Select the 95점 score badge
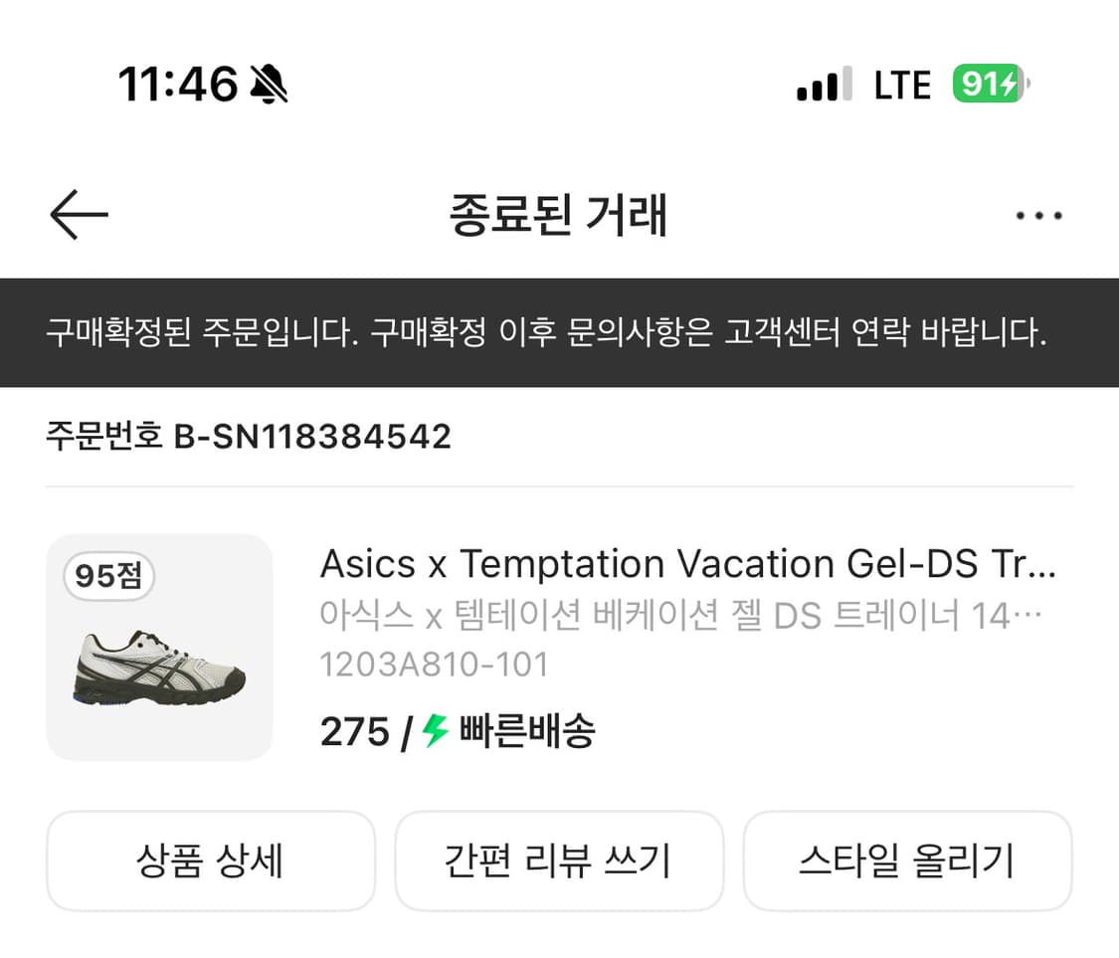The width and height of the screenshot is (1119, 958). [x=107, y=577]
